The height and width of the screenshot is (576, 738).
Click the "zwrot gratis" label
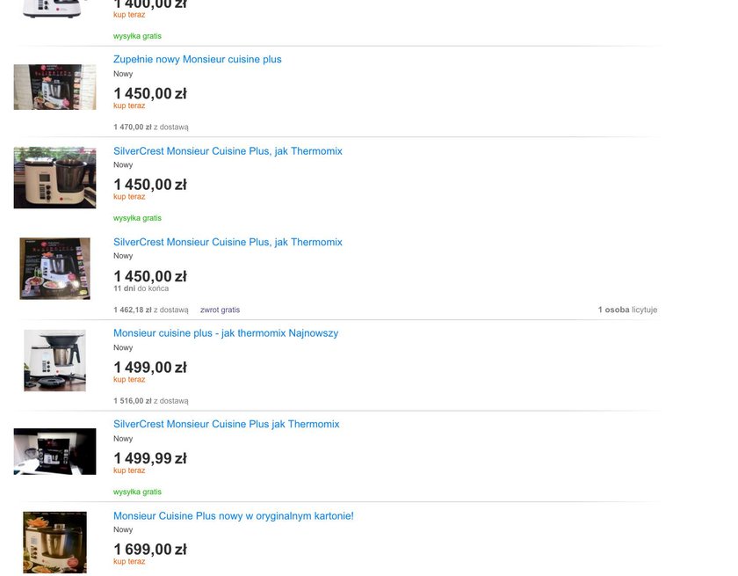click(220, 310)
